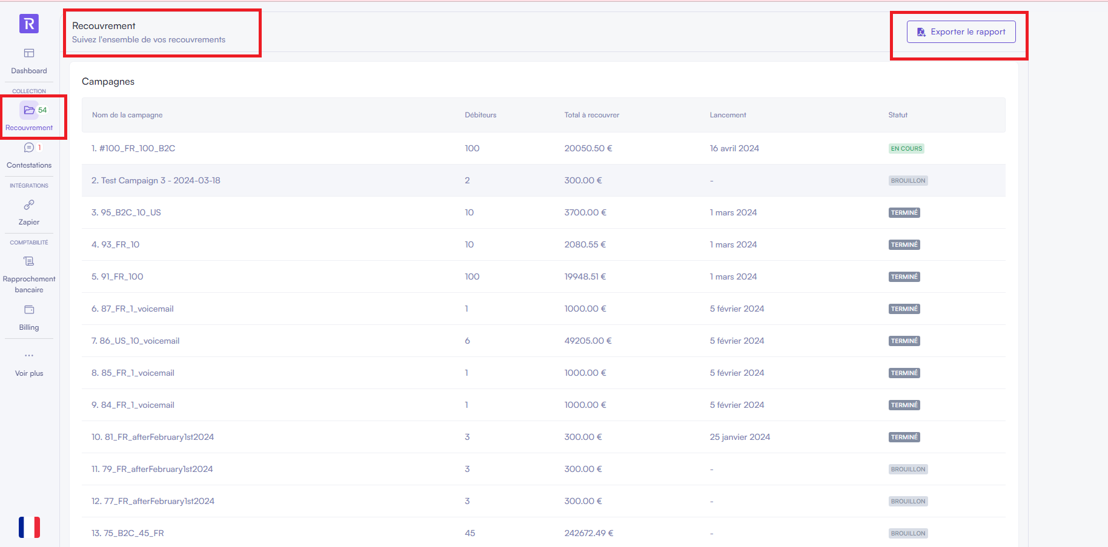The width and height of the screenshot is (1108, 547).
Task: Open campaign 81_FR_afterFebruary1st2024
Action: click(153, 437)
